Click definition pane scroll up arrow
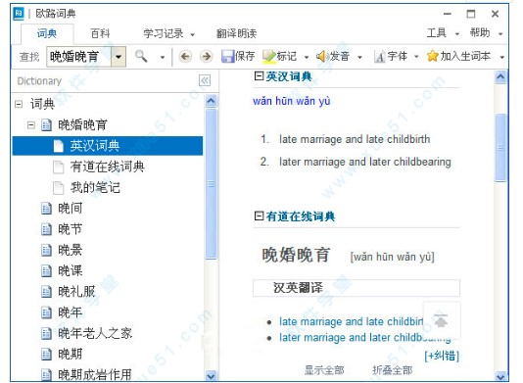This screenshot has height=383, width=523. tap(500, 77)
